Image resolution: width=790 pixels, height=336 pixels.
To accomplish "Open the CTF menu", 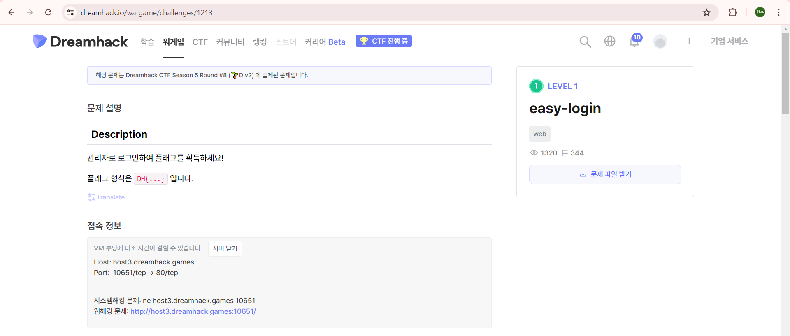I will point(200,42).
